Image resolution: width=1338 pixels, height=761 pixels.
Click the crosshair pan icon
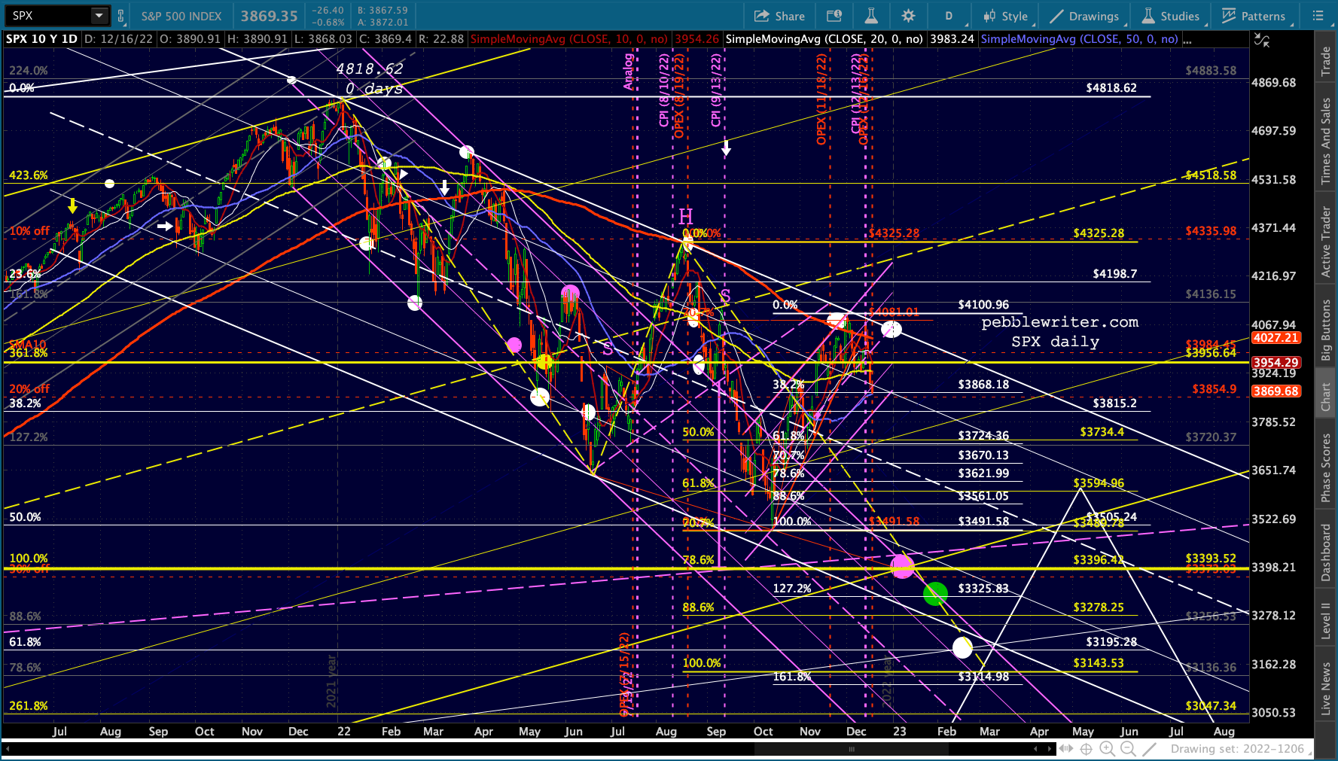click(1087, 749)
